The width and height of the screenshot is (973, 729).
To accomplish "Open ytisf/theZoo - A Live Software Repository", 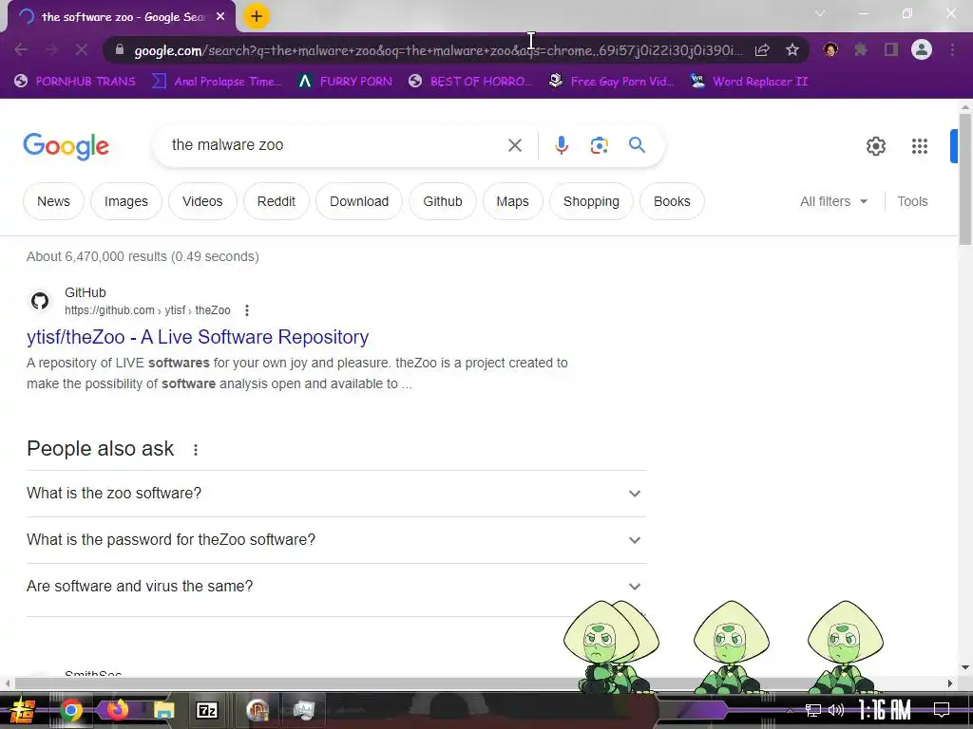I will [x=198, y=337].
